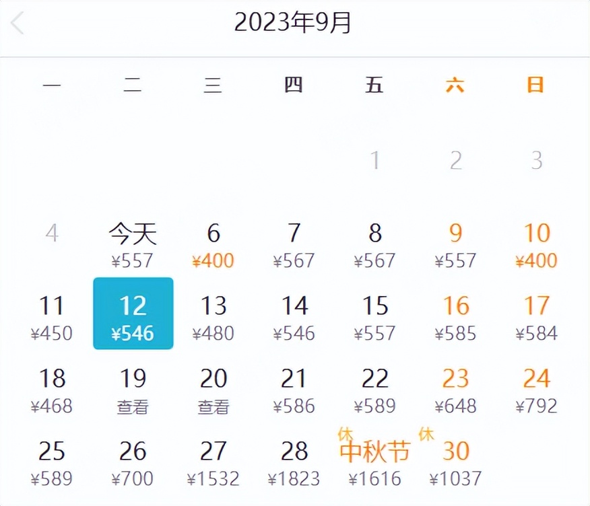590x506 pixels.
Task: Click the back arrow beside the month title
Action: pyautogui.click(x=18, y=22)
